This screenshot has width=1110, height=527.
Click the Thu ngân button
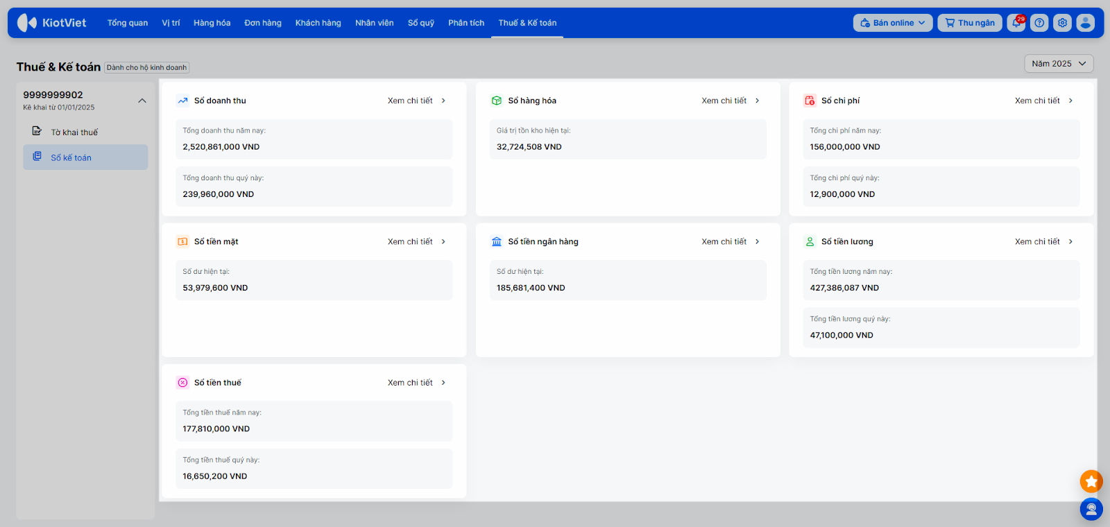(970, 23)
